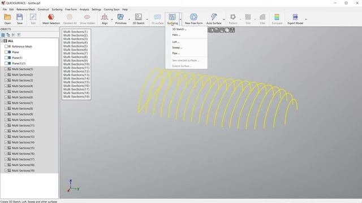Choose Pipe from the Surfacing menu
Image resolution: width=362 pixels, height=203 pixels.
click(186, 53)
